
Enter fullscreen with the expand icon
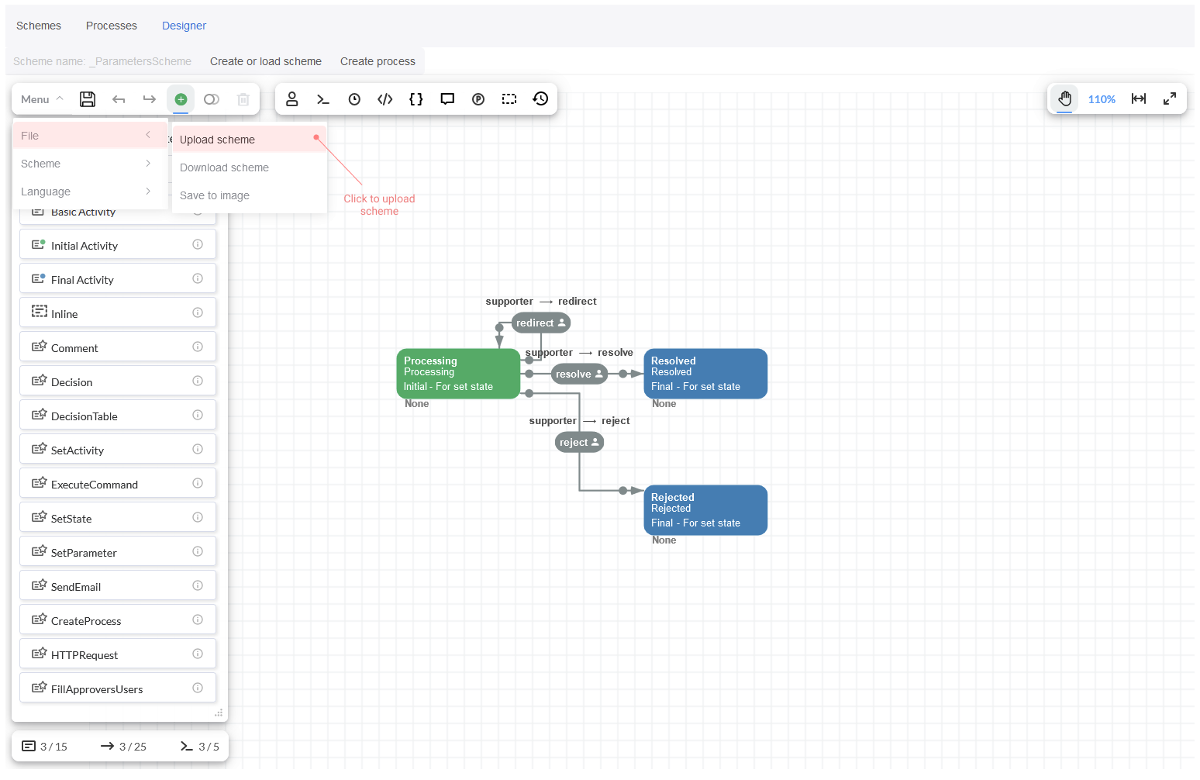1170,98
